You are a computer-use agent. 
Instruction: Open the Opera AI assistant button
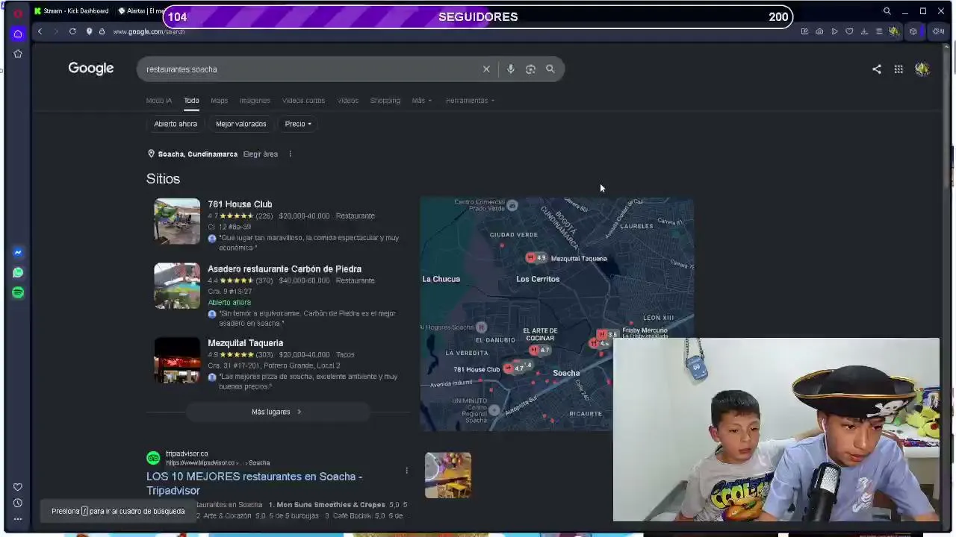click(939, 31)
